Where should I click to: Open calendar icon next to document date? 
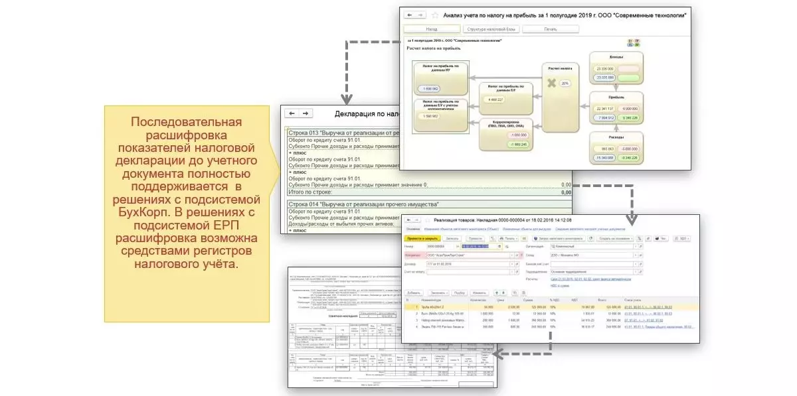click(499, 246)
